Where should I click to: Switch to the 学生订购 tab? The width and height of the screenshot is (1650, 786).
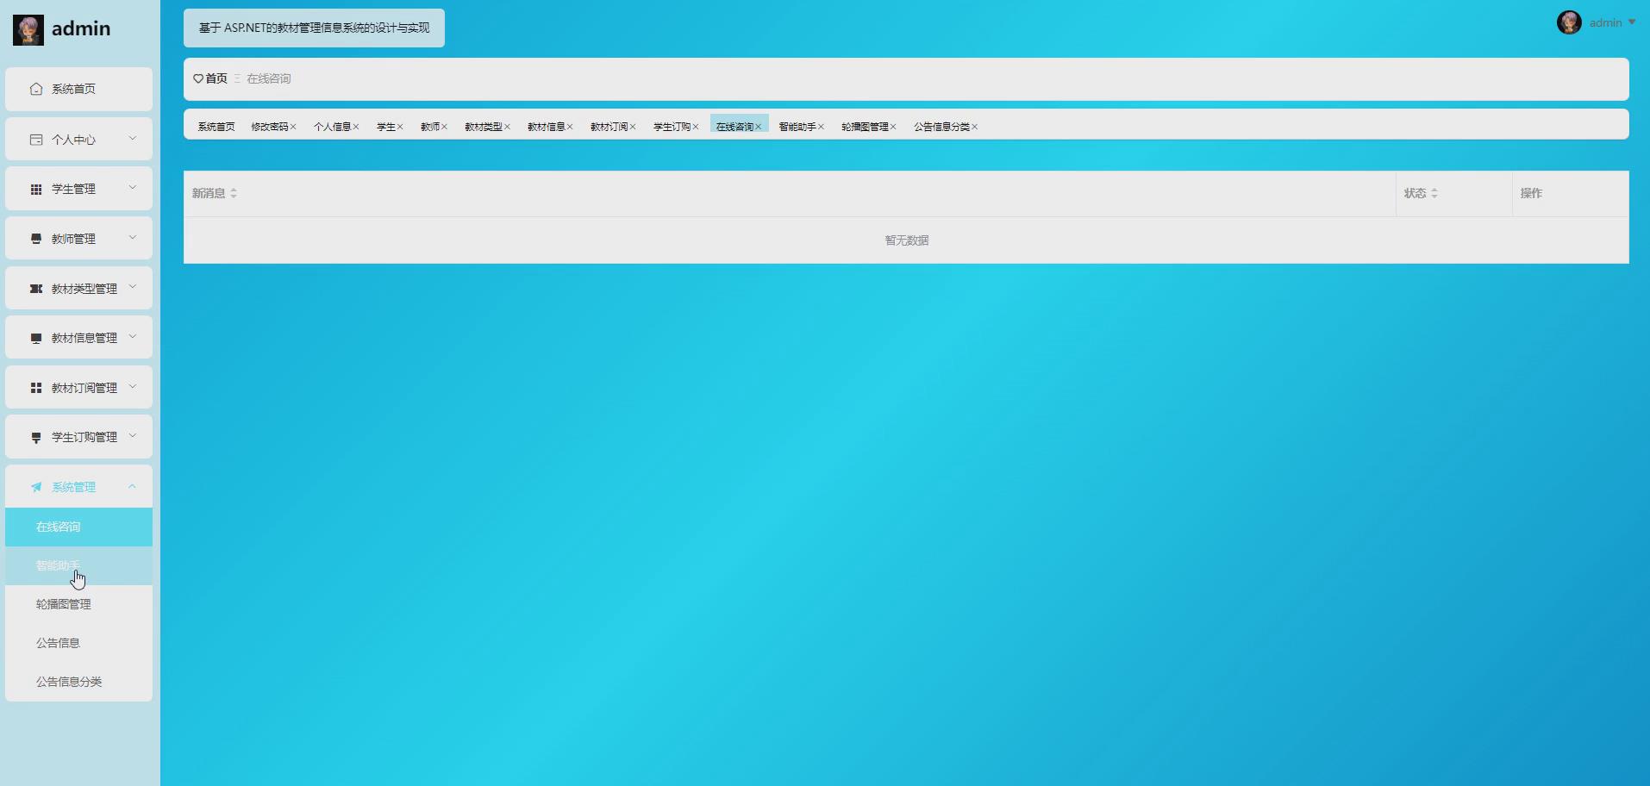672,127
